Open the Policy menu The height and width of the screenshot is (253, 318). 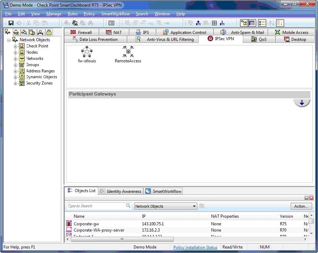tap(89, 14)
